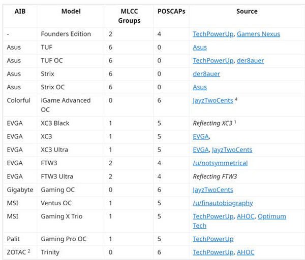The height and width of the screenshot is (260, 305).
Task: Open the /u/notsymmetrical source link
Action: pos(220,163)
